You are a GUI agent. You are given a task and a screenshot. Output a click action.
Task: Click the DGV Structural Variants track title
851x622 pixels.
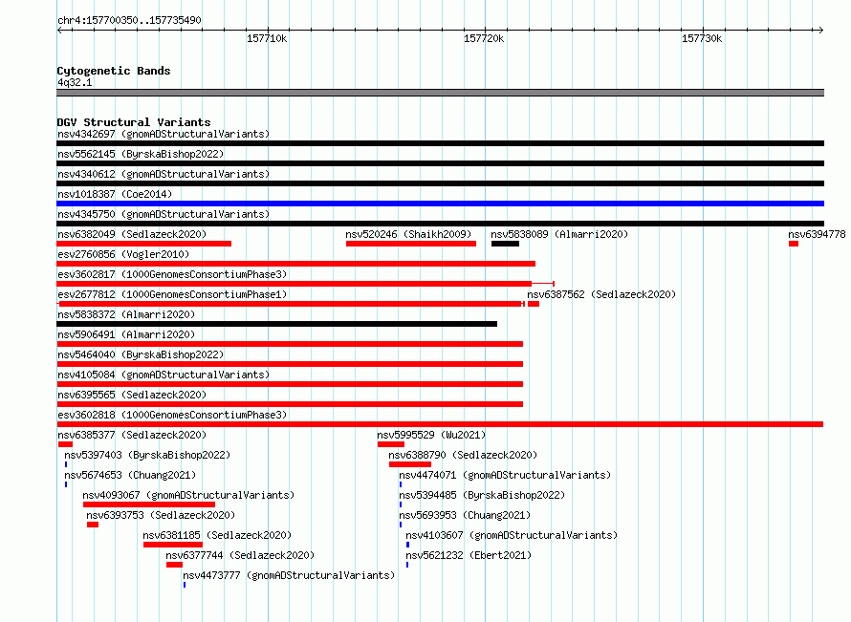[x=134, y=122]
